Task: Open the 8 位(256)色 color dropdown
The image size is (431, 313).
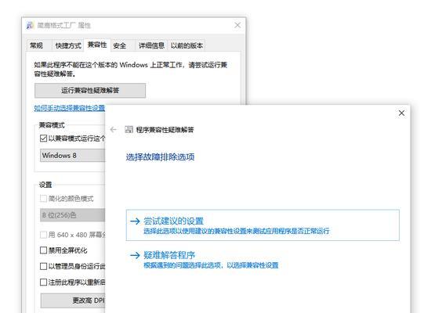Action: point(73,215)
